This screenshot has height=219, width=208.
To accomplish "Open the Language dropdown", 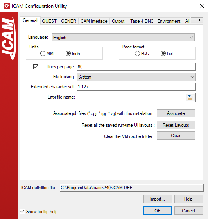I will [x=123, y=38].
